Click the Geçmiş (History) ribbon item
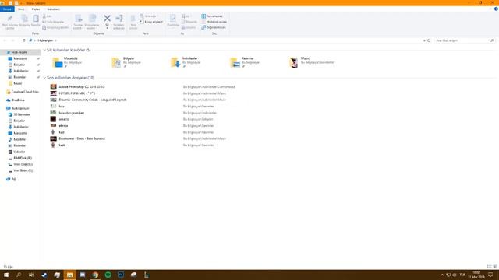The height and width of the screenshot is (280, 499). point(189,28)
